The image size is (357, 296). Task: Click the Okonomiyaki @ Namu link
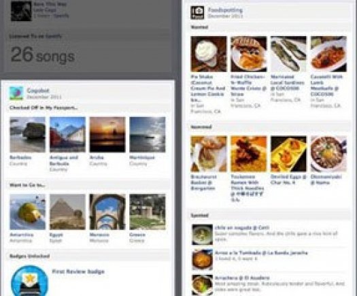[326, 180]
